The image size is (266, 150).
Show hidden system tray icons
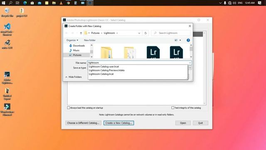(x=220, y=3)
